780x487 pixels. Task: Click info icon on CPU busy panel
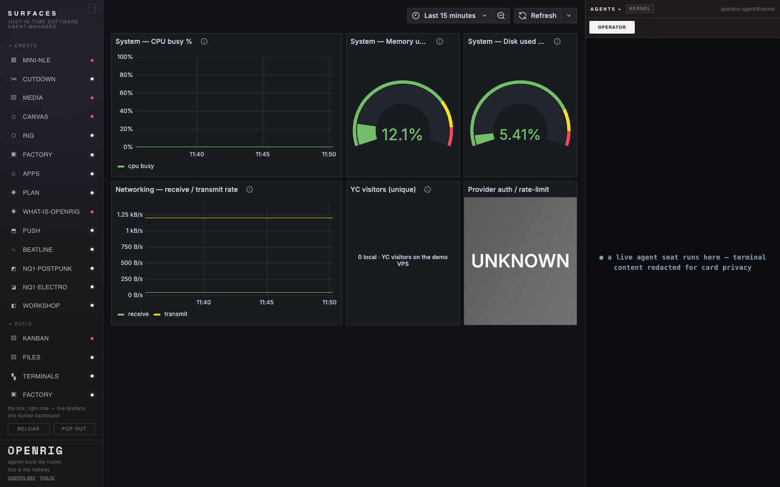pos(204,41)
